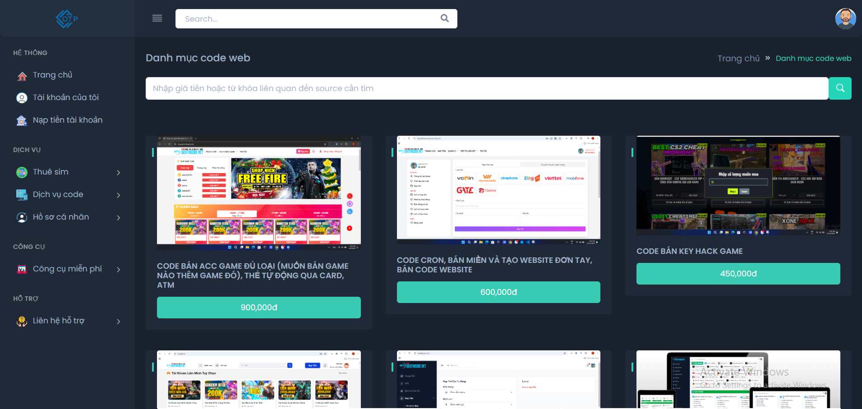
Task: Click the house icon beside Trang chủ
Action: point(22,76)
